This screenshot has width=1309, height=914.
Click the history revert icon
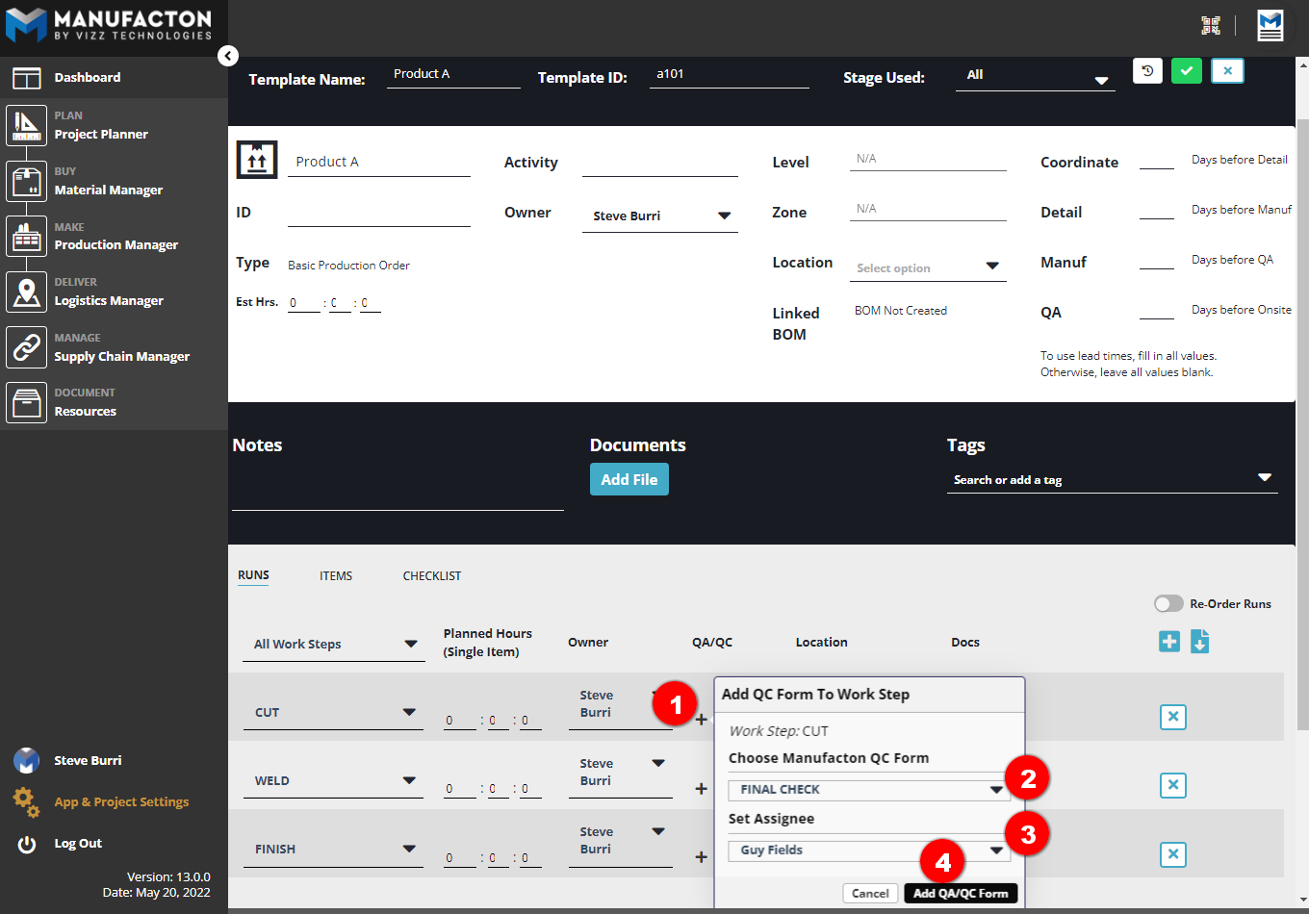point(1147,71)
